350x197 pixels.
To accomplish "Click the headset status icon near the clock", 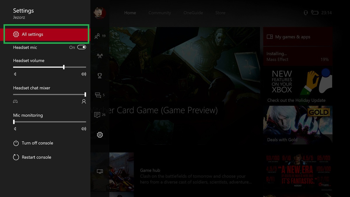I will (306, 13).
